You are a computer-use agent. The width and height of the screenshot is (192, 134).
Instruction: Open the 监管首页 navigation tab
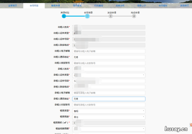13,6
